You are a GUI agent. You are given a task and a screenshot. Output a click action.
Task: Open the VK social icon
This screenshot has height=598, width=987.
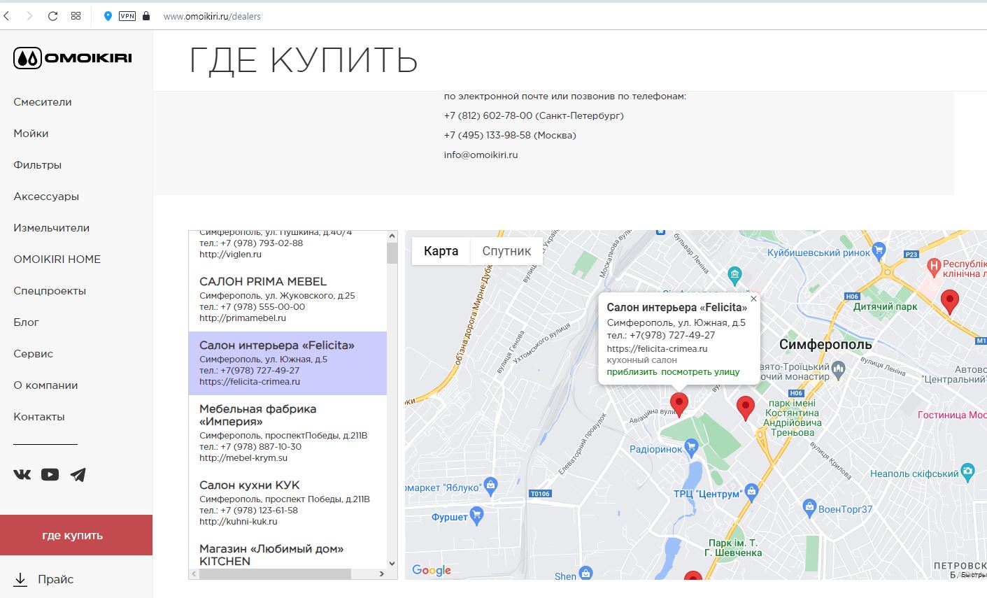pyautogui.click(x=22, y=475)
